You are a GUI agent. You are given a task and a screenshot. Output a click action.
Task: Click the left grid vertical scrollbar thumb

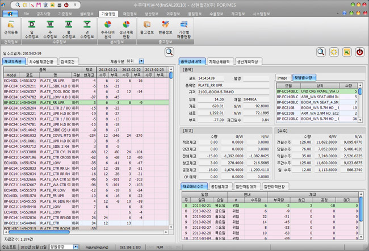pos(171,76)
